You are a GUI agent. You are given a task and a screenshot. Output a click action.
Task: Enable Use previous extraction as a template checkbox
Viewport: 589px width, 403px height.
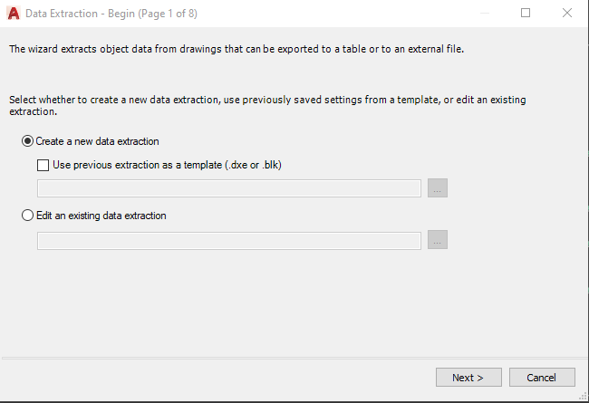[x=43, y=165]
